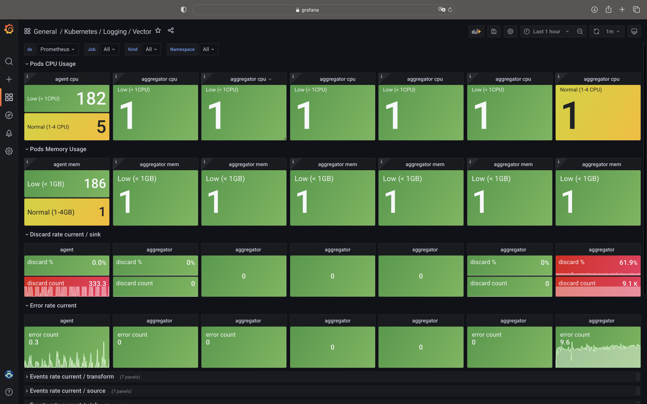This screenshot has width=647, height=404.
Task: Open the Last 1 hour time picker
Action: (546, 31)
